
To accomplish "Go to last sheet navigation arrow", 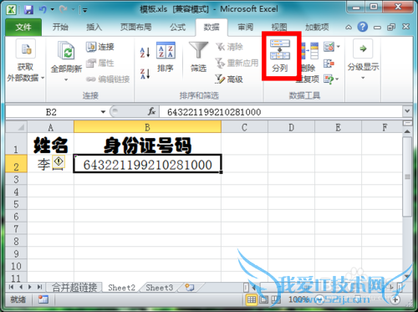I will tap(40, 287).
